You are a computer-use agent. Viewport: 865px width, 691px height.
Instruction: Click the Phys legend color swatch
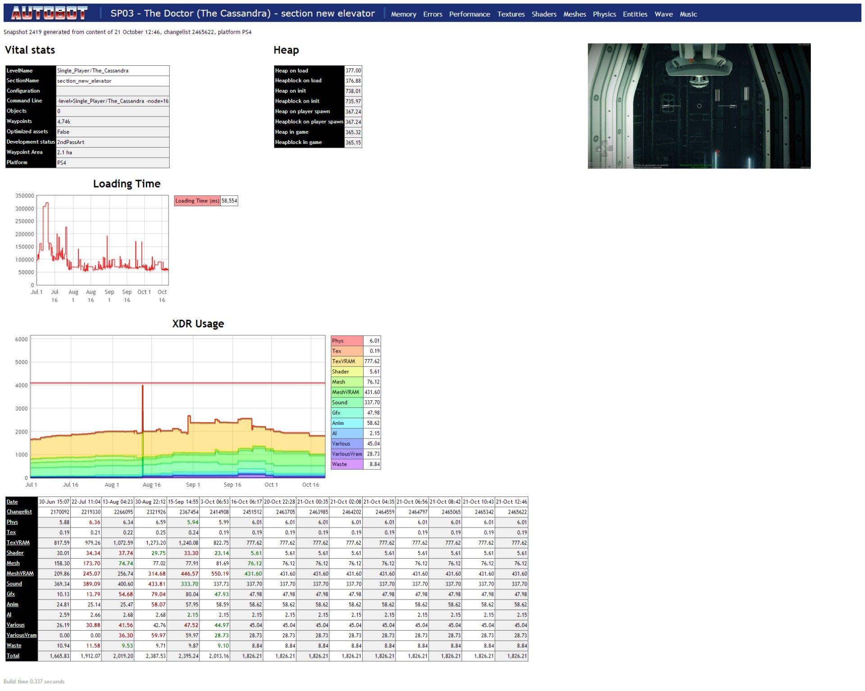click(346, 341)
